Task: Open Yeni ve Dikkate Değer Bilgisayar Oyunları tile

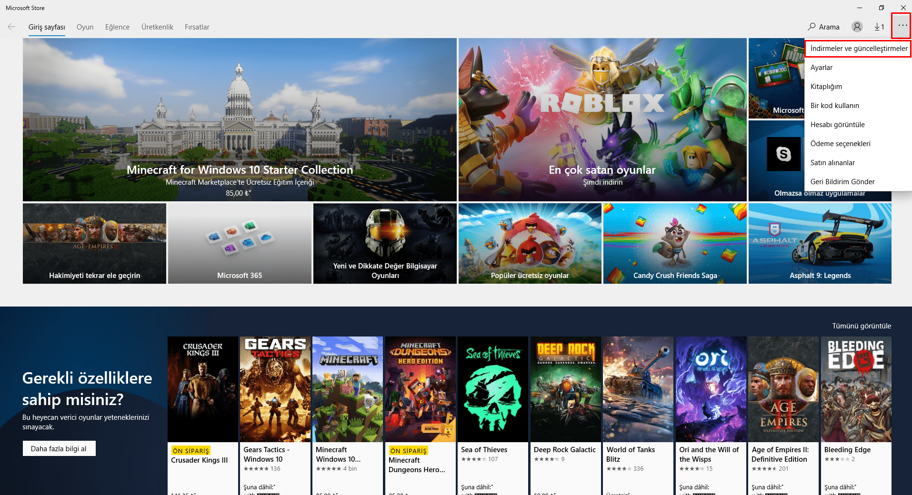Action: click(385, 244)
